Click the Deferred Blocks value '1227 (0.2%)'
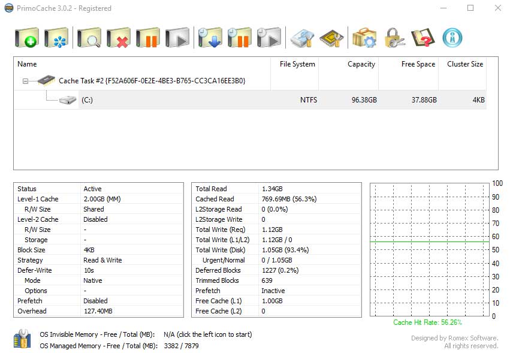Viewport: 510px width, 353px height. [x=280, y=270]
